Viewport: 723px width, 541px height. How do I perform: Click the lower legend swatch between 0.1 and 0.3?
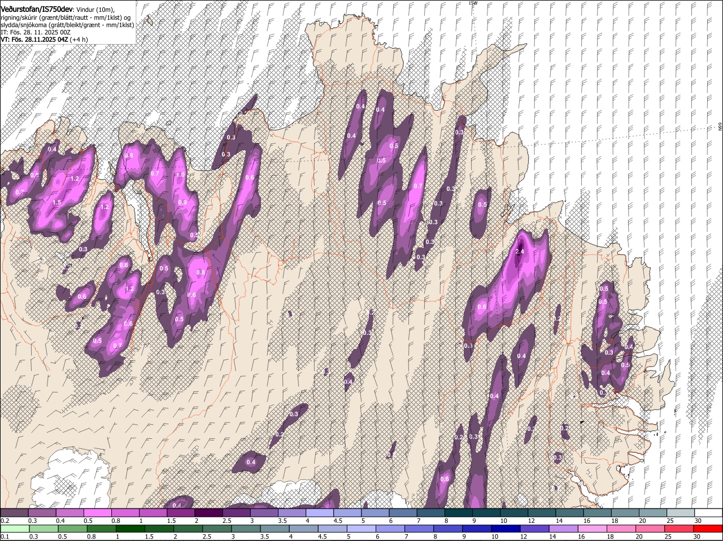15,529
